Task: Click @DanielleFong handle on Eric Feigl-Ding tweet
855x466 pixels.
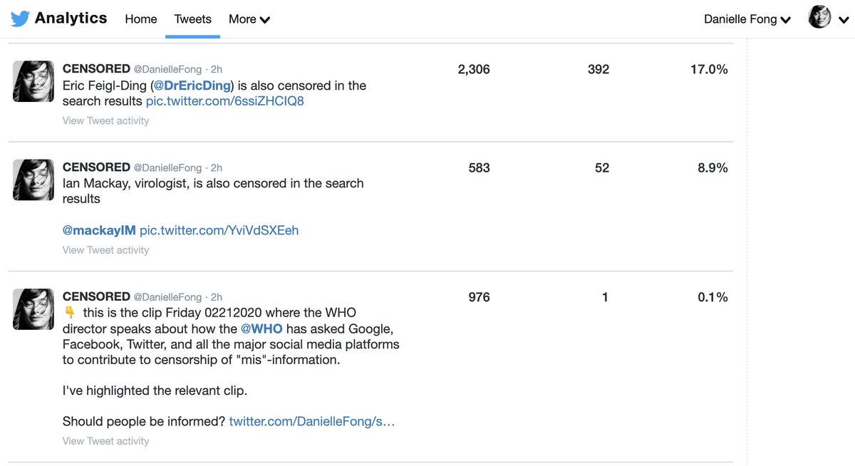Action: [167, 69]
